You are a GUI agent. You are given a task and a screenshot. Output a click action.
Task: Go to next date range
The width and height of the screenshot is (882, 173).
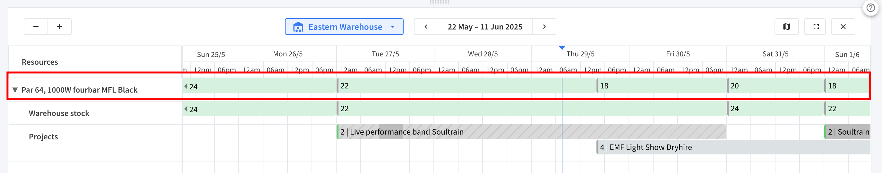coord(544,27)
